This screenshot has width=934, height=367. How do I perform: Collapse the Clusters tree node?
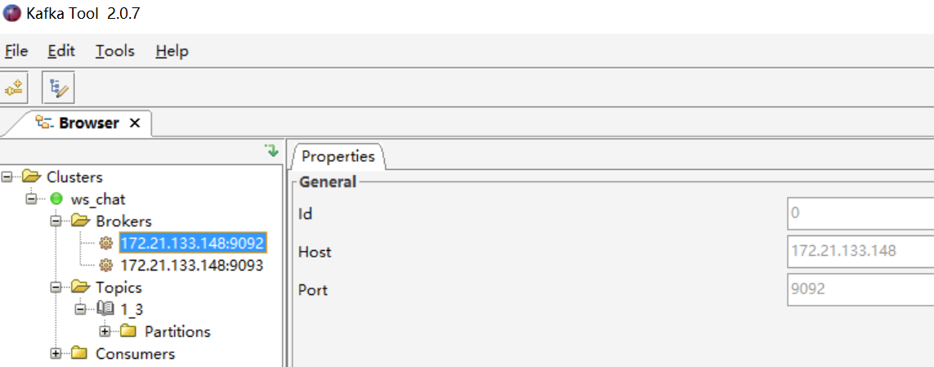pos(8,177)
